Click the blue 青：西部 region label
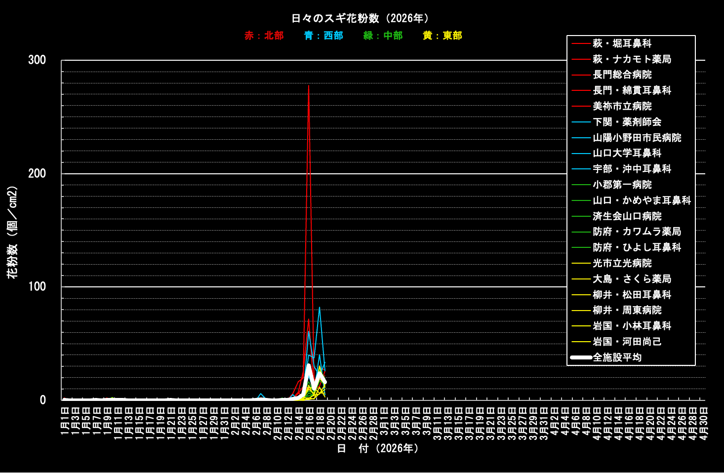The width and height of the screenshot is (724, 473). pos(323,36)
